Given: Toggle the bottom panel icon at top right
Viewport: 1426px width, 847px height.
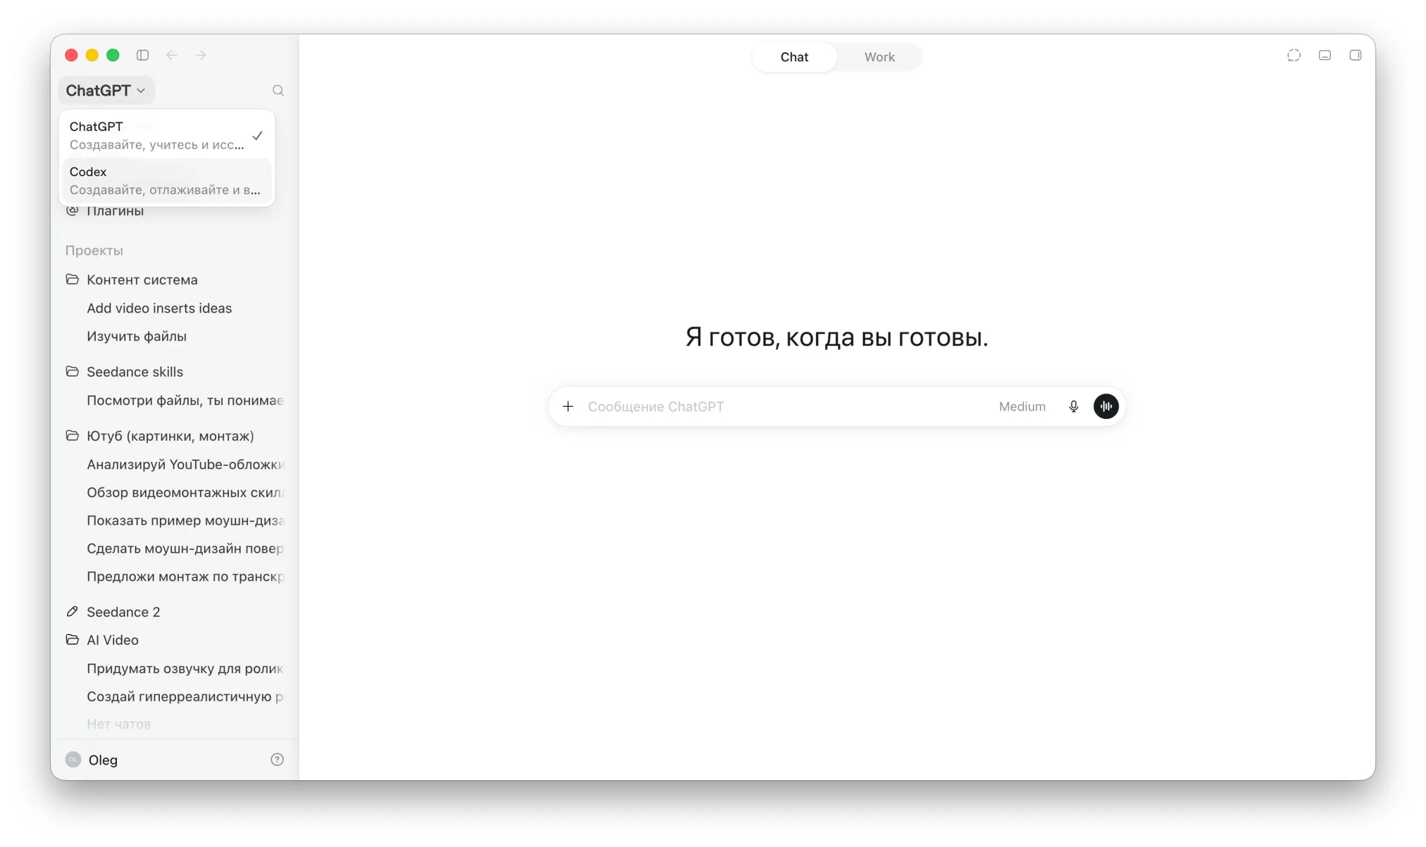Looking at the screenshot, I should coord(1325,55).
